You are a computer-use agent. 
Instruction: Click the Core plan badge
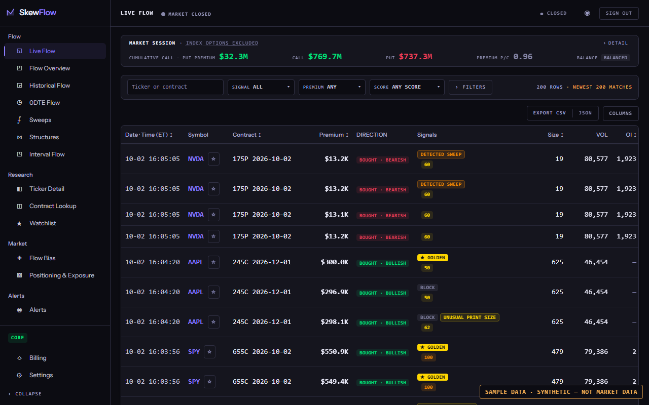pos(17,338)
